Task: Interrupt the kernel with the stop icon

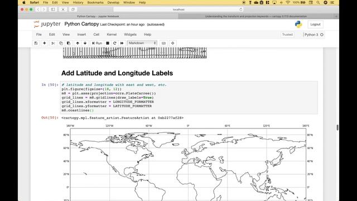Action: click(x=108, y=43)
